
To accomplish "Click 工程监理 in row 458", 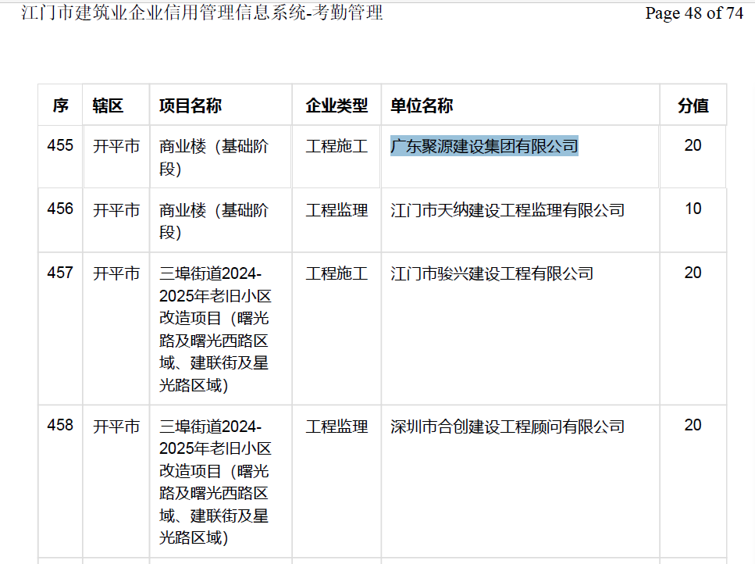I will pos(337,426).
